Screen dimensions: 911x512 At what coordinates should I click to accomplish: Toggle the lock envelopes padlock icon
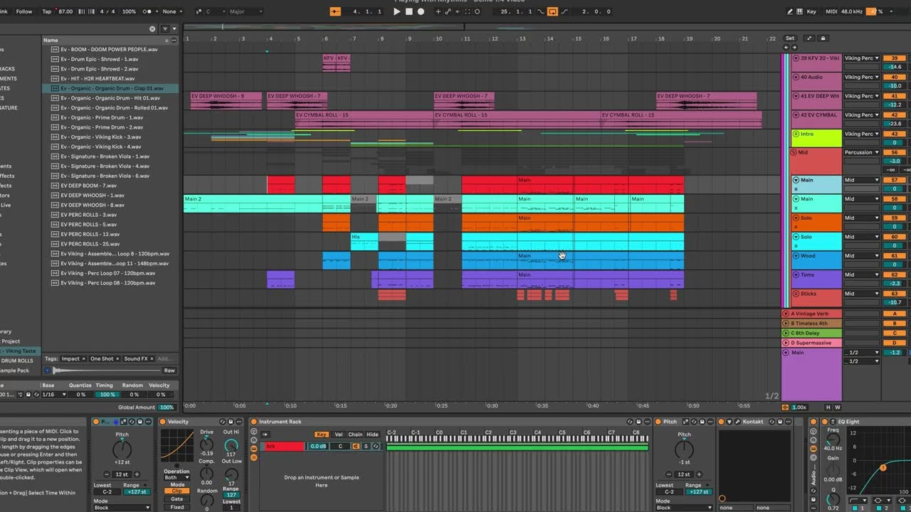coord(823,38)
